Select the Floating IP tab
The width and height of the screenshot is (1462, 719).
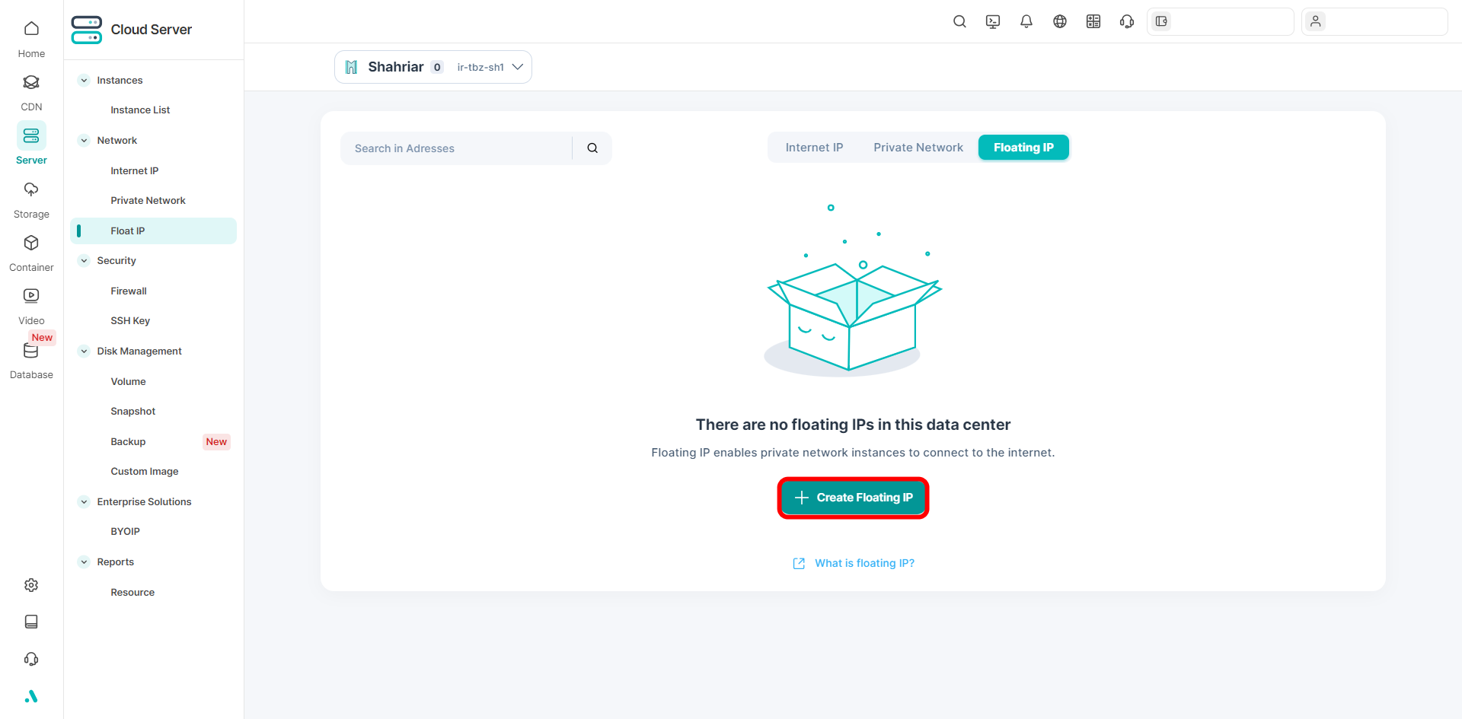pyautogui.click(x=1023, y=148)
